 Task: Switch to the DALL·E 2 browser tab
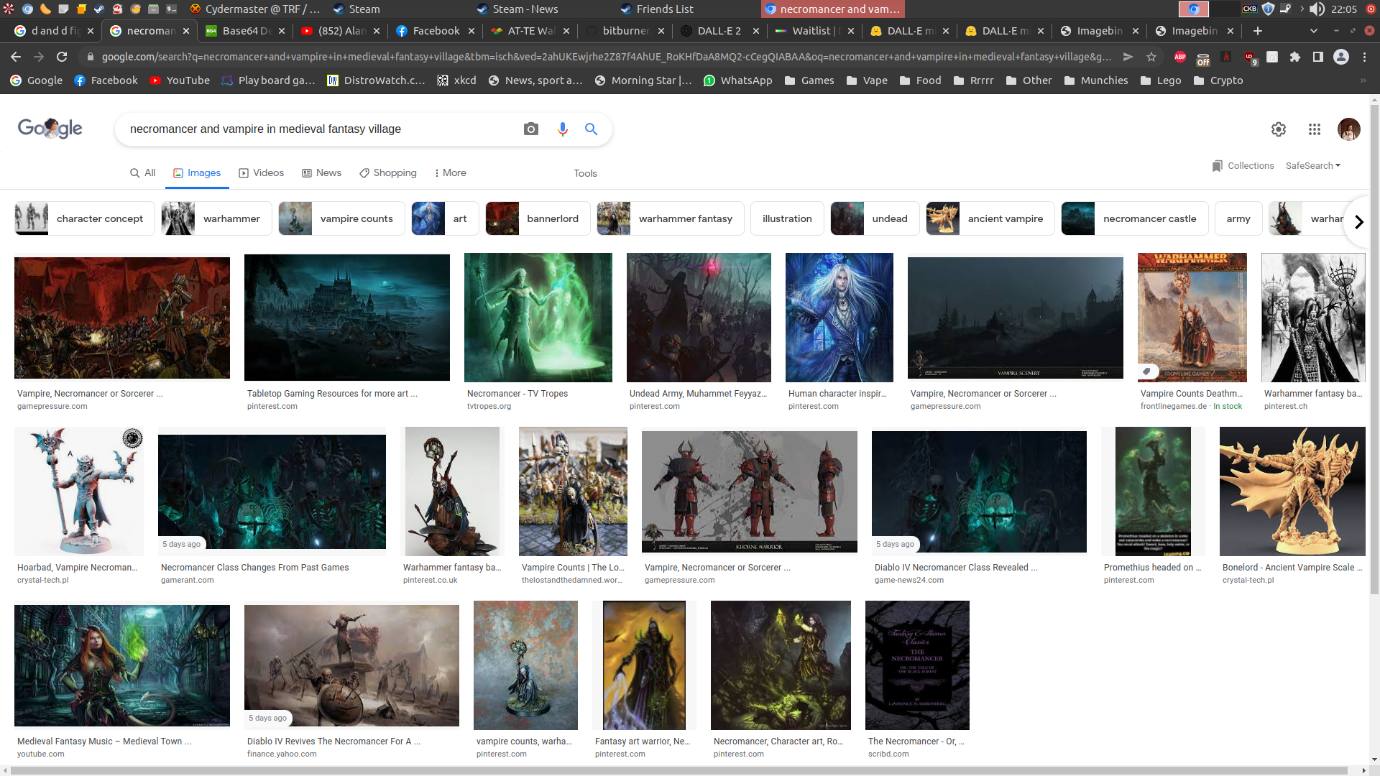(719, 31)
